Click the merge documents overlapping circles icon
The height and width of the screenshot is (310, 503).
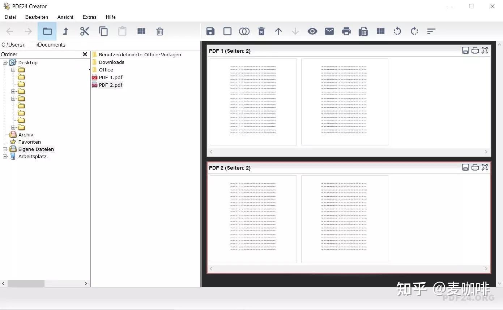(x=244, y=31)
